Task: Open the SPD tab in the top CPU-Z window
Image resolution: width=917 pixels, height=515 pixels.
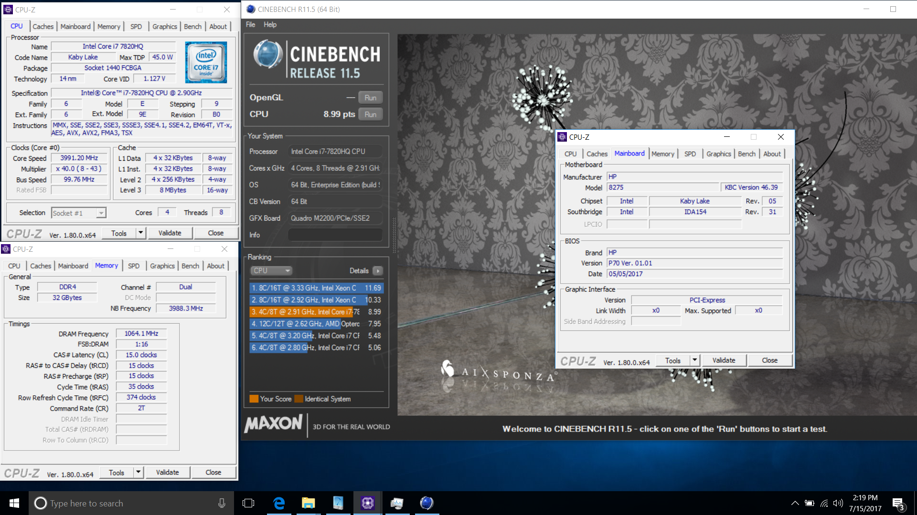Action: tap(136, 27)
